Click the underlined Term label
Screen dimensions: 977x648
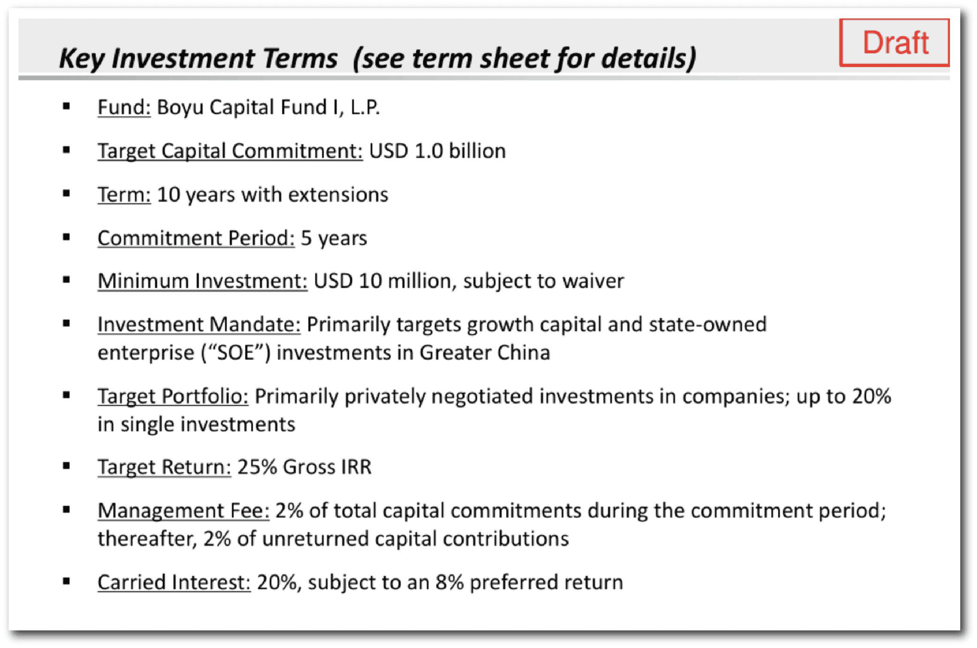coord(124,195)
